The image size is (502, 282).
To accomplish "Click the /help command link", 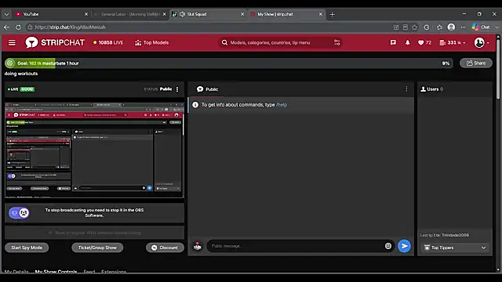I will pyautogui.click(x=282, y=104).
